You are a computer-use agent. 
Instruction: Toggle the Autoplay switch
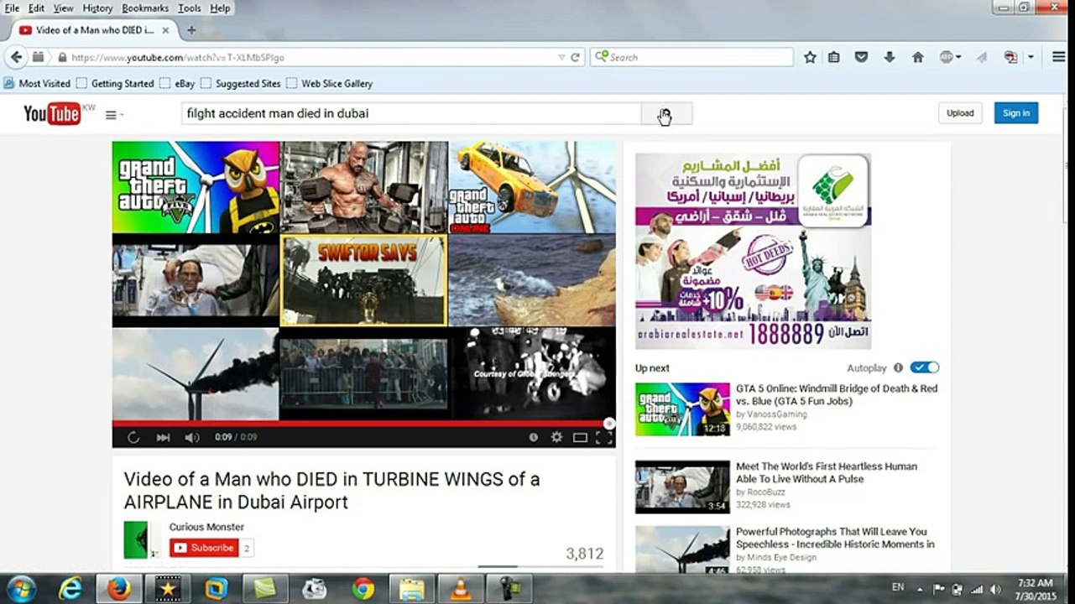(925, 367)
